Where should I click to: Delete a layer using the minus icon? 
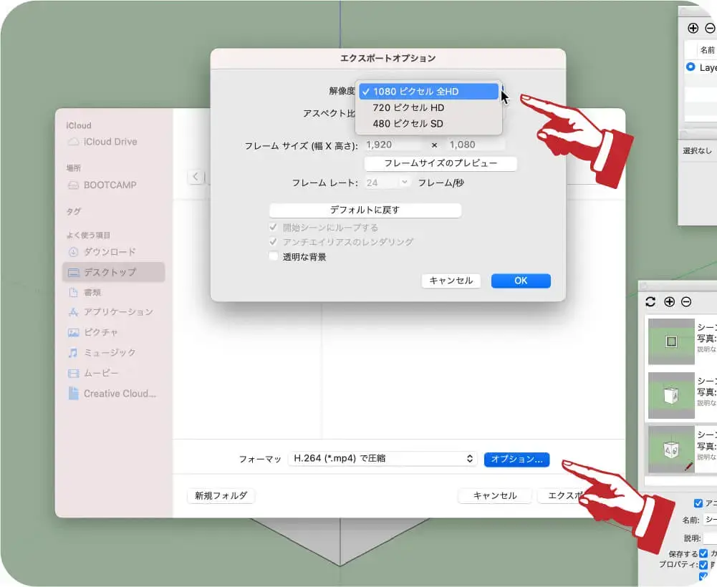[x=710, y=28]
